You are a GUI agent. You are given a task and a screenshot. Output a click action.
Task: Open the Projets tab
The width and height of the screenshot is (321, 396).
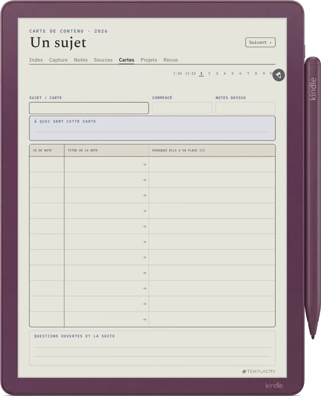(149, 60)
